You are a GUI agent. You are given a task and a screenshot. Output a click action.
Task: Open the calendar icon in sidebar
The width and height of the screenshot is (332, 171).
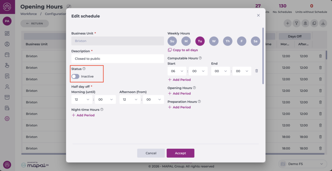tap(7, 55)
